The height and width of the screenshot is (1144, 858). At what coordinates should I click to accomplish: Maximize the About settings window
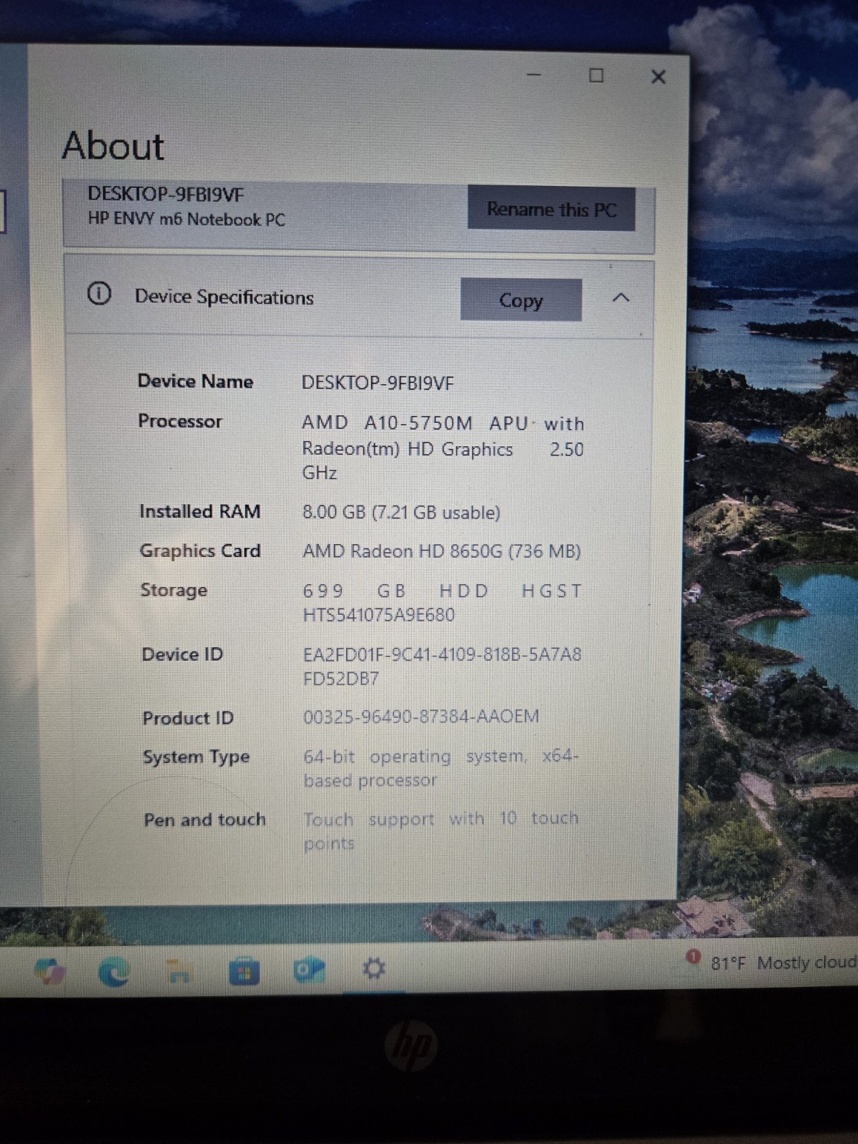[596, 75]
